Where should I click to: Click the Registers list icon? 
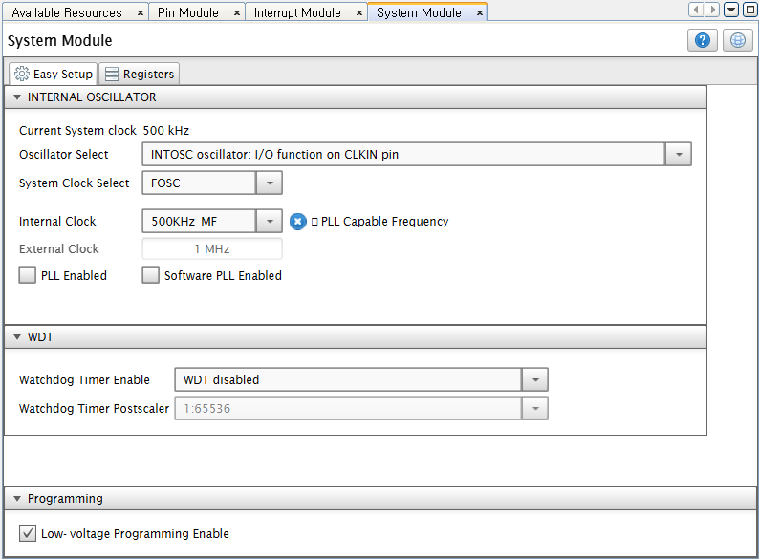click(x=112, y=74)
